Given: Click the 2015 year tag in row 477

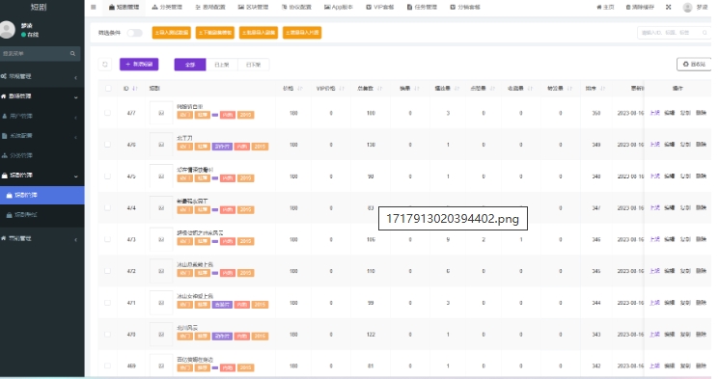Looking at the screenshot, I should 245,115.
